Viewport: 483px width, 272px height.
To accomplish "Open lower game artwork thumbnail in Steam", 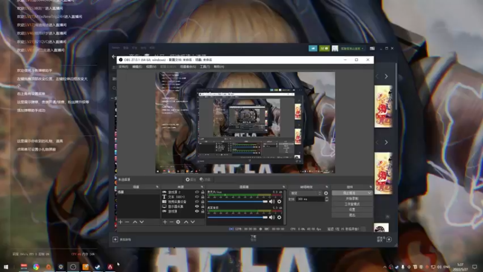I will pyautogui.click(x=383, y=173).
